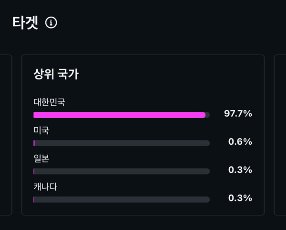
Task: Click the unfilled gray end of 대한민국 bar
Action: 208,115
